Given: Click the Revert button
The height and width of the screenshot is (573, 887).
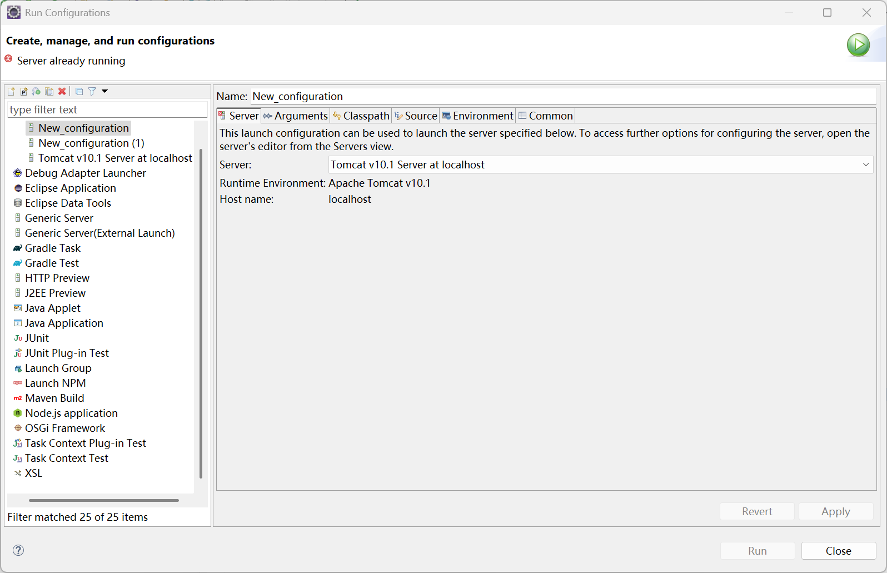Looking at the screenshot, I should (757, 511).
